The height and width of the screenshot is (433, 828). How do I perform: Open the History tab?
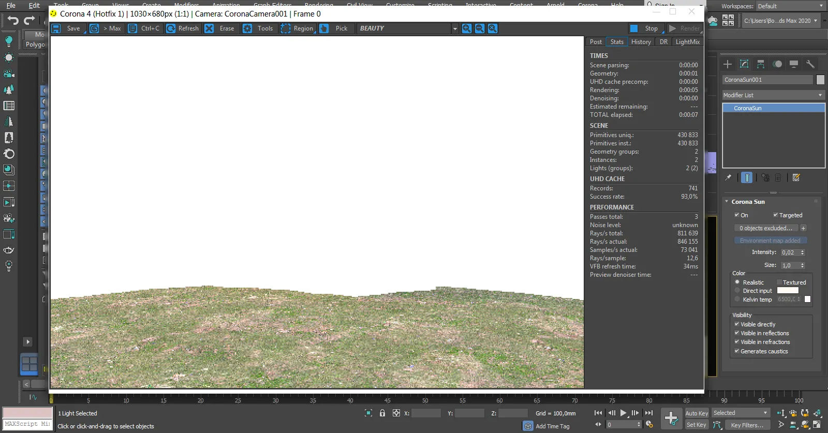tap(641, 42)
